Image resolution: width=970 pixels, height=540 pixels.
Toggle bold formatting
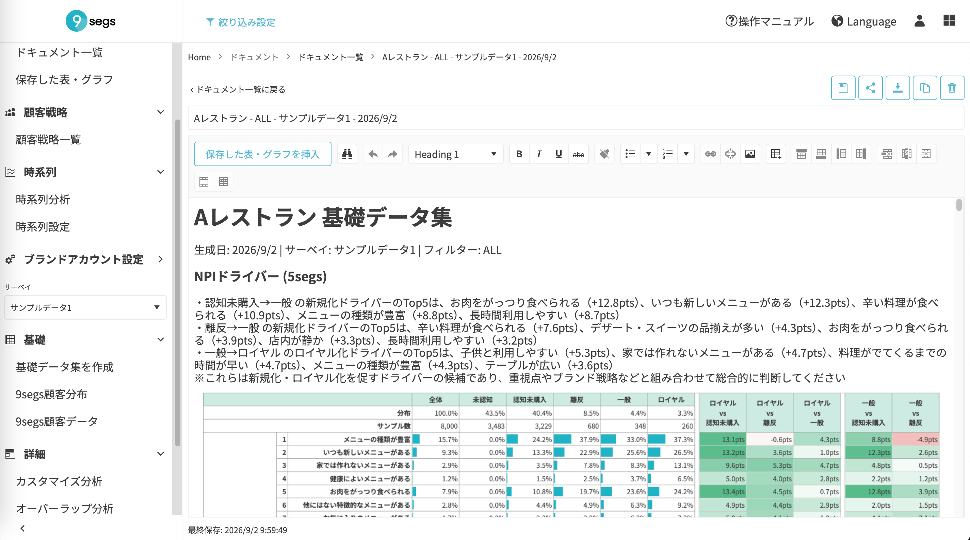pos(519,154)
